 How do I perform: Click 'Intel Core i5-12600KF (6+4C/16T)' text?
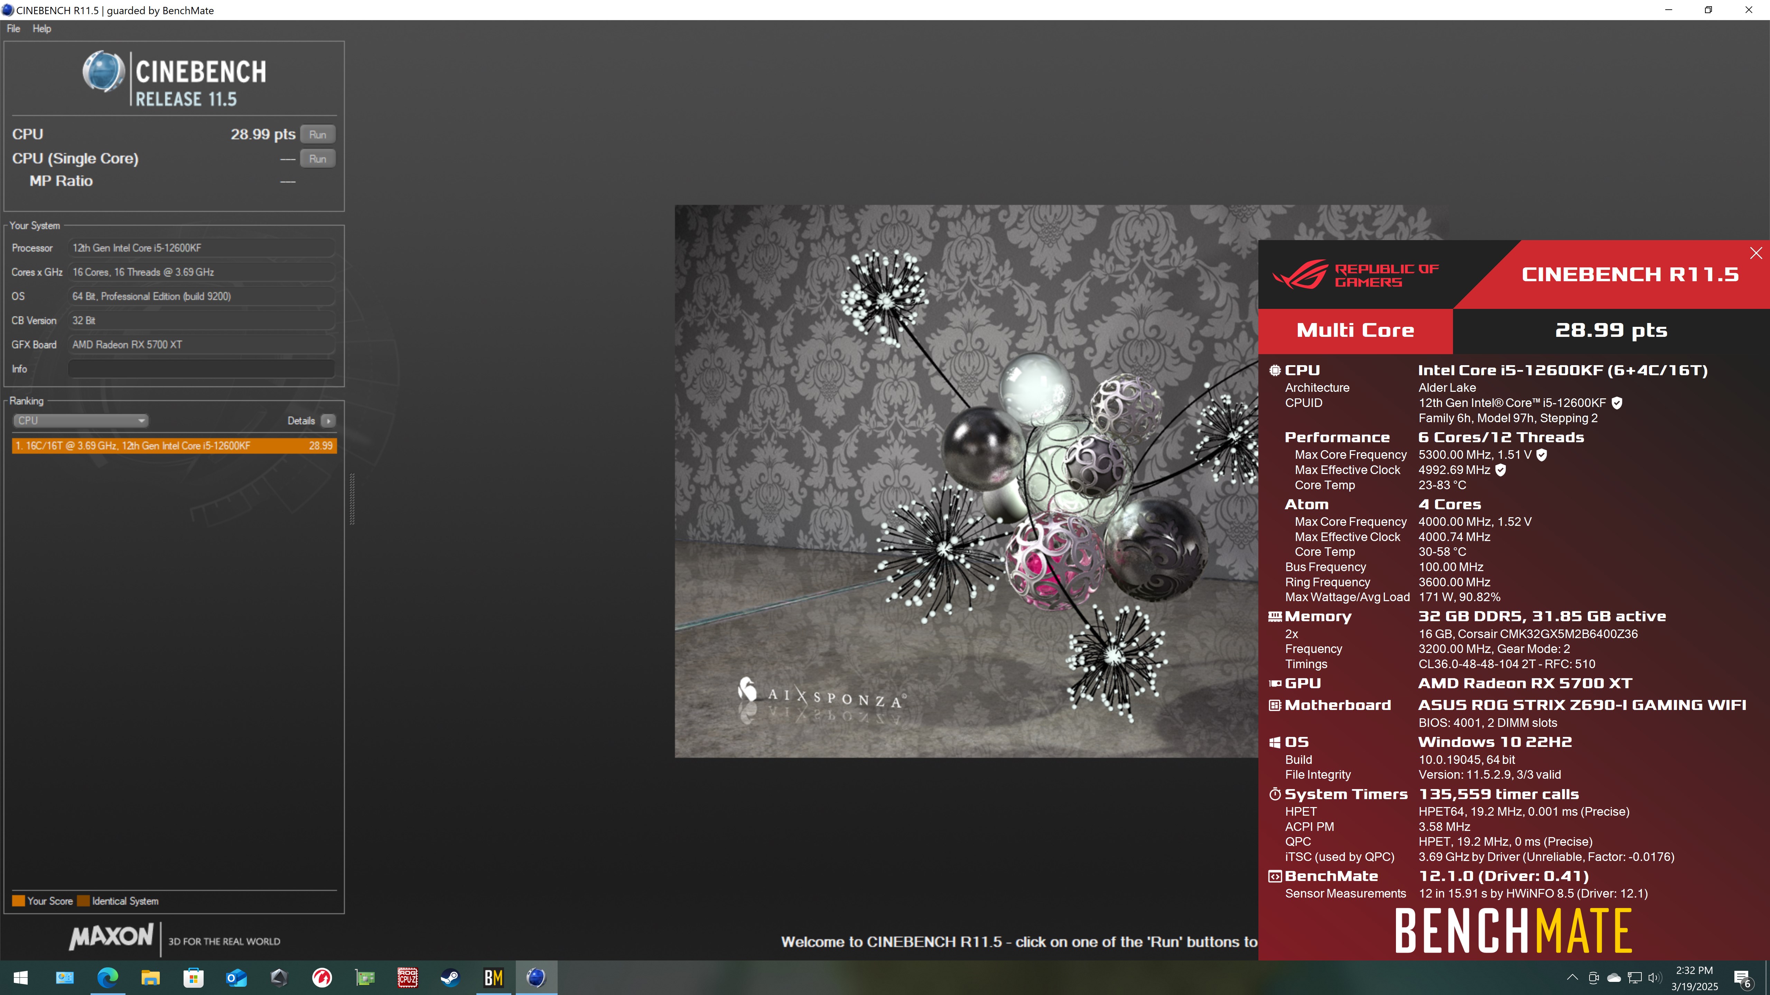pyautogui.click(x=1563, y=371)
